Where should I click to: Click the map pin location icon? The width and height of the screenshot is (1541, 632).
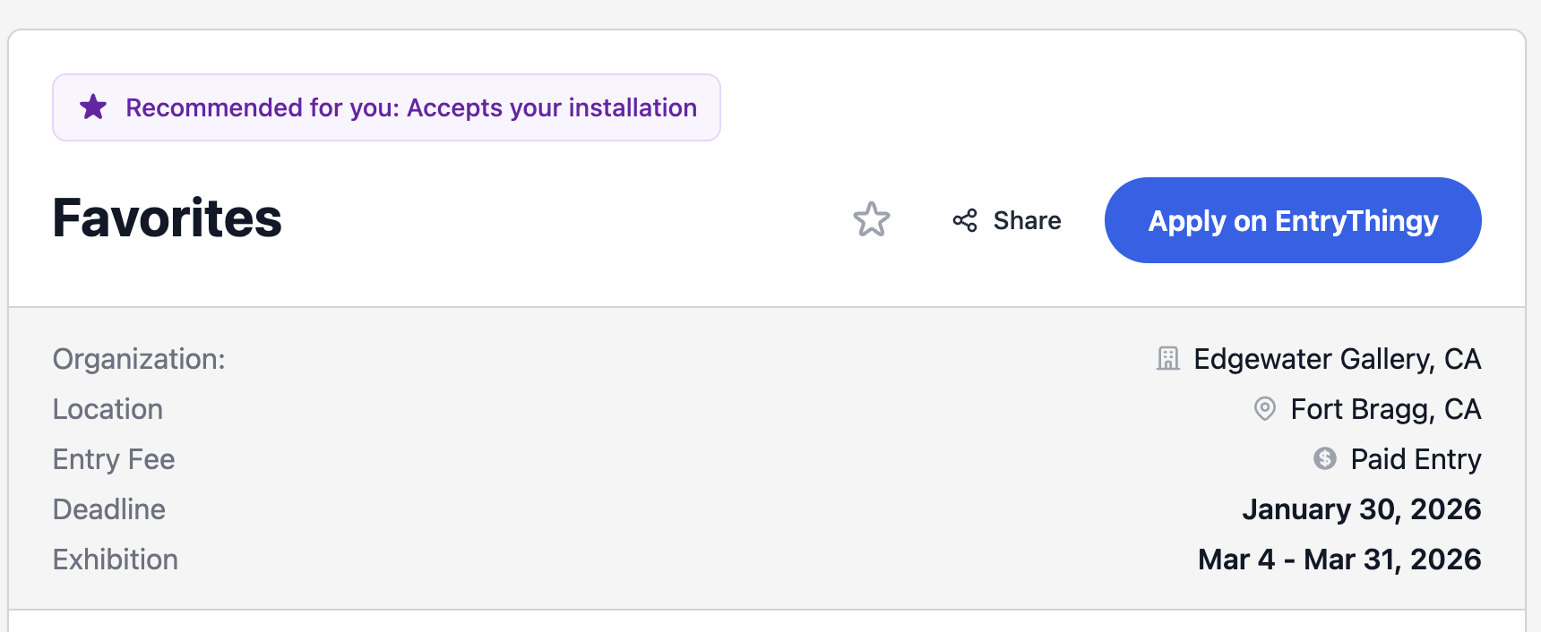[x=1264, y=409]
